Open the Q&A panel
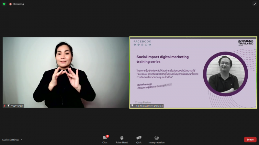Screen dimensions: 259x145 pyautogui.click(x=139, y=140)
